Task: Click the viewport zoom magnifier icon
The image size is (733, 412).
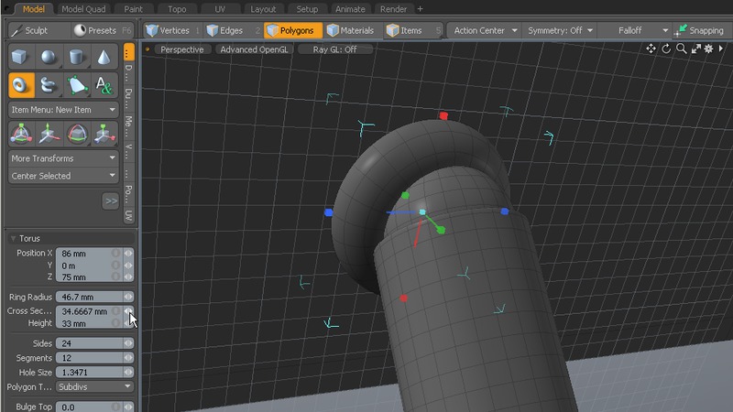Action: [682, 49]
